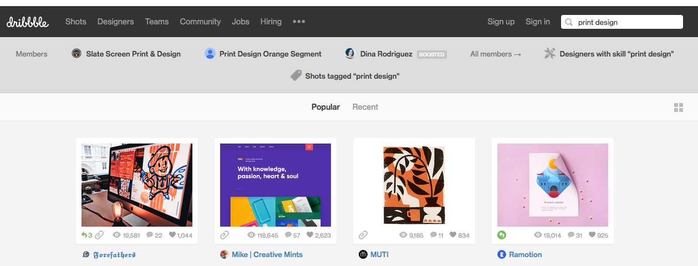Click the views eye showing 19,014
Image resolution: width=698 pixels, height=266 pixels.
click(x=538, y=235)
